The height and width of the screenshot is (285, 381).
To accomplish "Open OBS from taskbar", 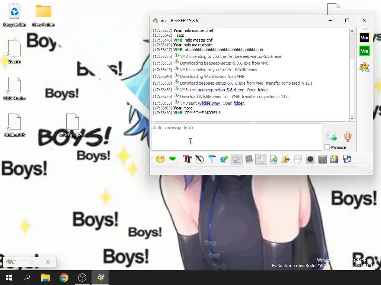I will (82, 278).
